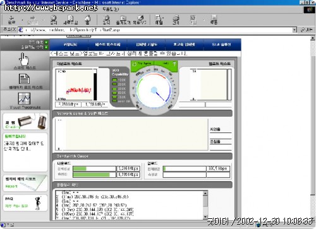Open the Favorites folder toolbar icon
Viewport: 316px width, 229px height.
point(123,20)
